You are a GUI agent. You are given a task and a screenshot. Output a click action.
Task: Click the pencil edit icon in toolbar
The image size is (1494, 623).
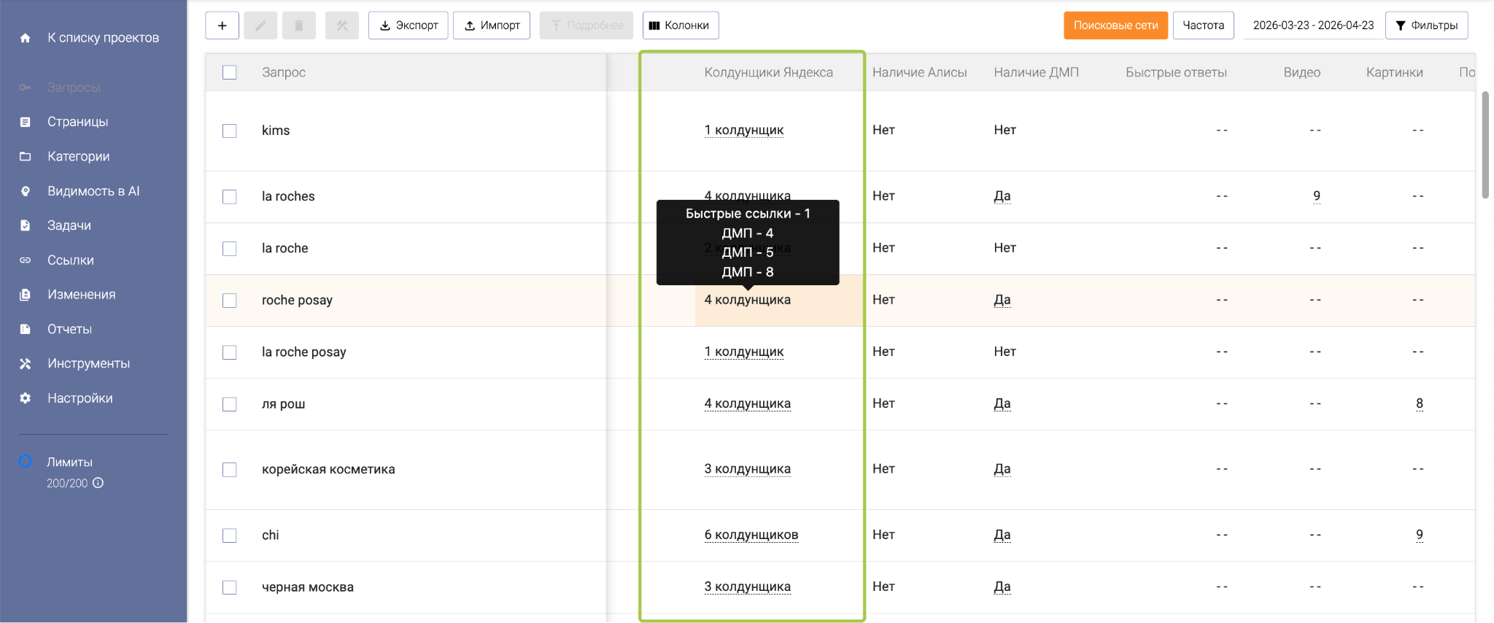click(260, 26)
